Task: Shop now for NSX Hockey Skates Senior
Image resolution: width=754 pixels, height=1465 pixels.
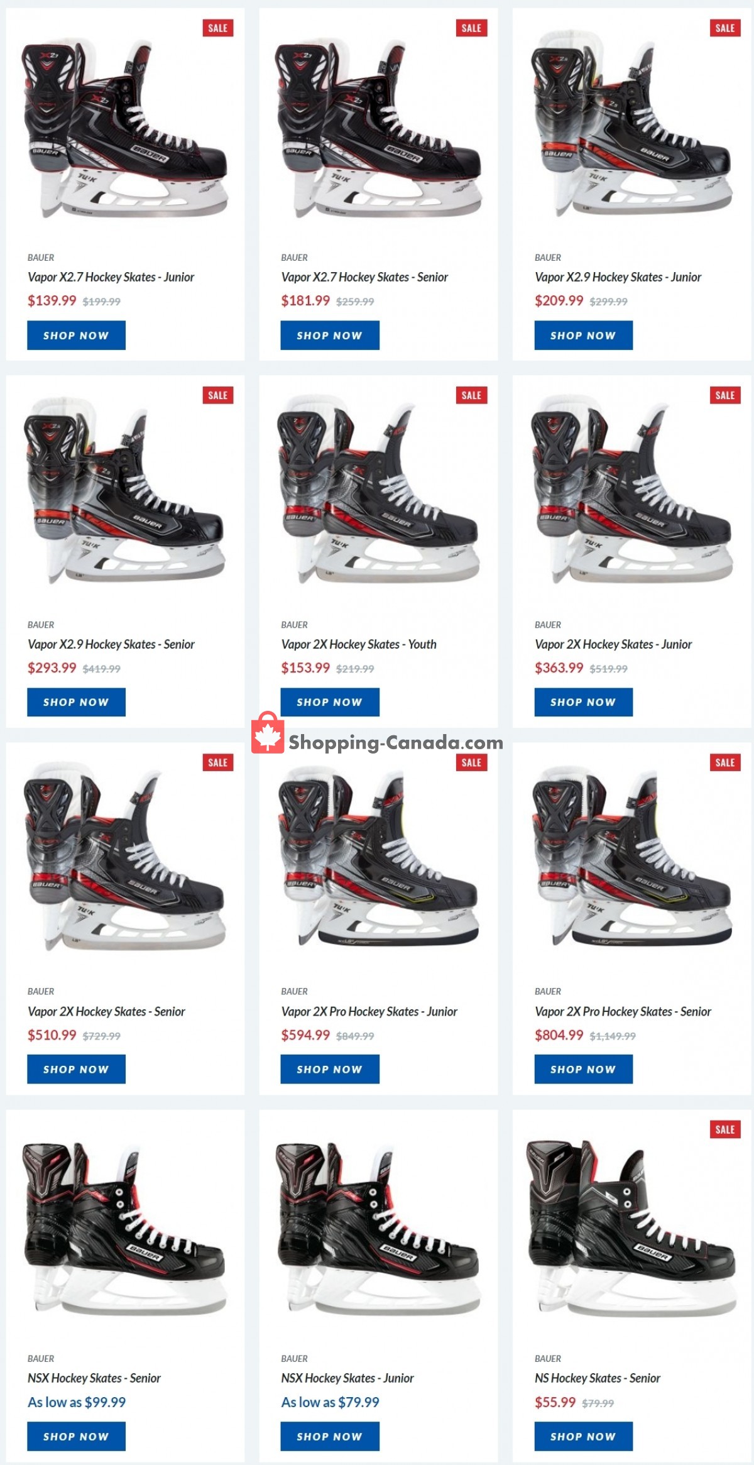Action: click(76, 1436)
